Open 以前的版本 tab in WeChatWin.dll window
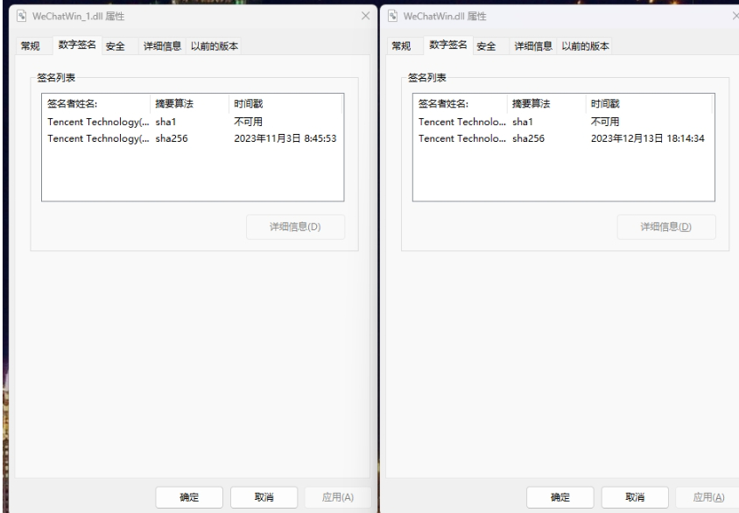The image size is (739, 513). click(585, 46)
